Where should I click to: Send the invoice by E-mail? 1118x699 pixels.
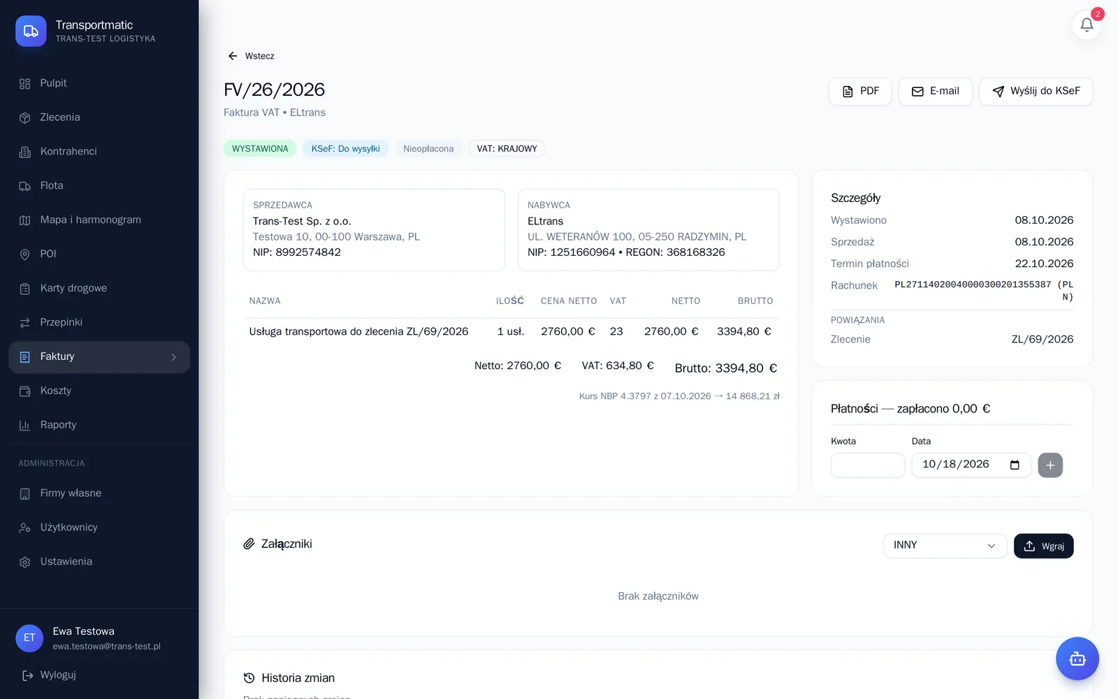[x=935, y=92]
